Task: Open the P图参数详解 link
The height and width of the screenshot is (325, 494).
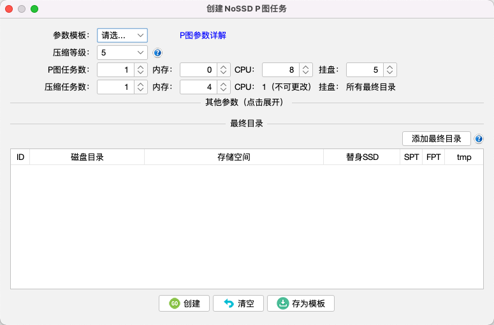Action: click(x=203, y=36)
